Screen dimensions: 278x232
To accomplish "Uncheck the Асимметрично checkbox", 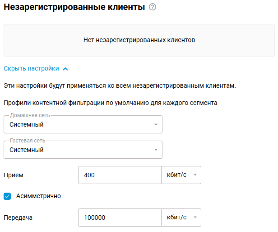I will tap(7, 196).
